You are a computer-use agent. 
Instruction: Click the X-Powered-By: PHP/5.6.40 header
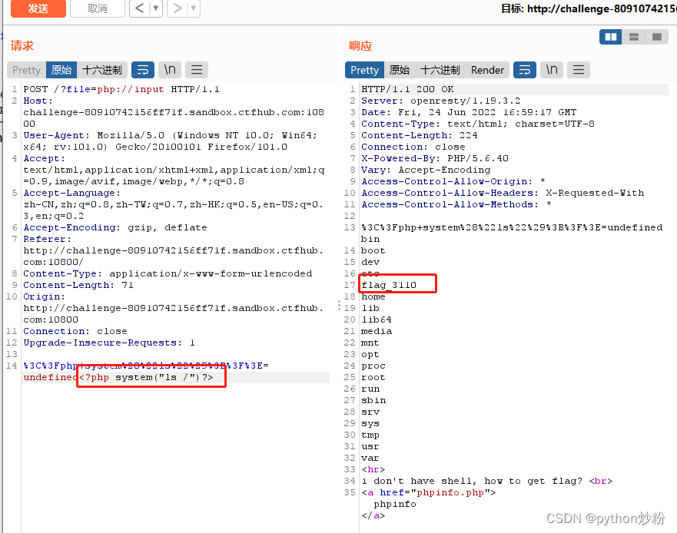coord(435,158)
